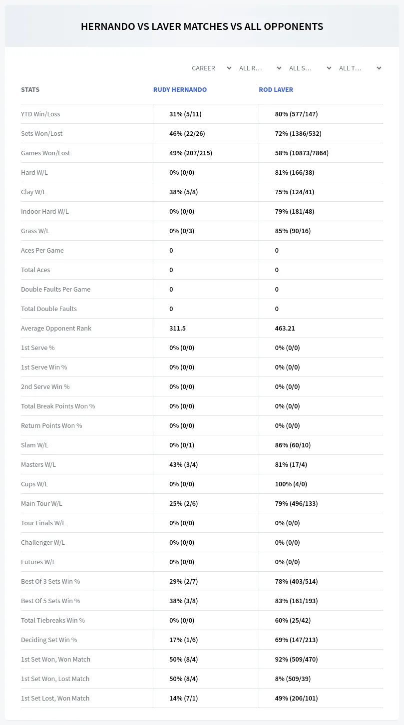Click the chevron next to ALL R...
The image size is (404, 725).
pyautogui.click(x=279, y=68)
